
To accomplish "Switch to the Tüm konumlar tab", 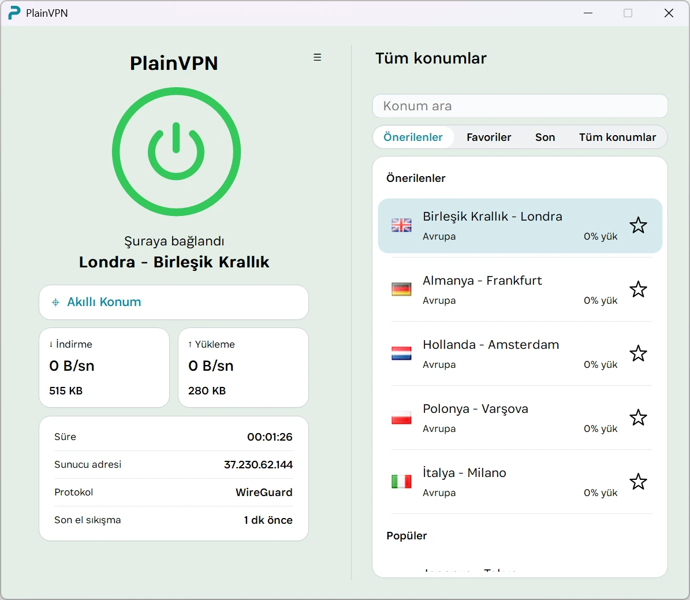I will [x=617, y=137].
